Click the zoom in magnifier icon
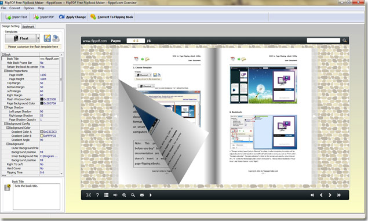 click(x=124, y=195)
